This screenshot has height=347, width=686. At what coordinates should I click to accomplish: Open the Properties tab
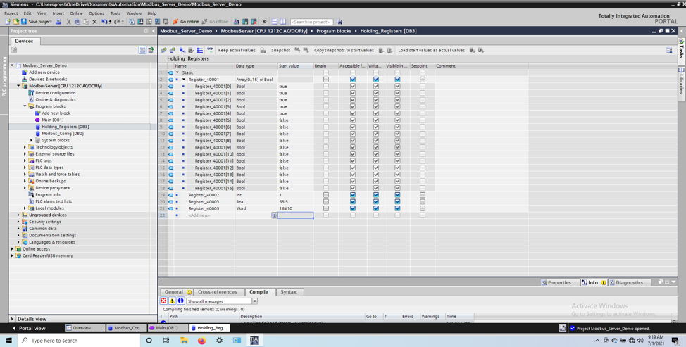pos(559,282)
